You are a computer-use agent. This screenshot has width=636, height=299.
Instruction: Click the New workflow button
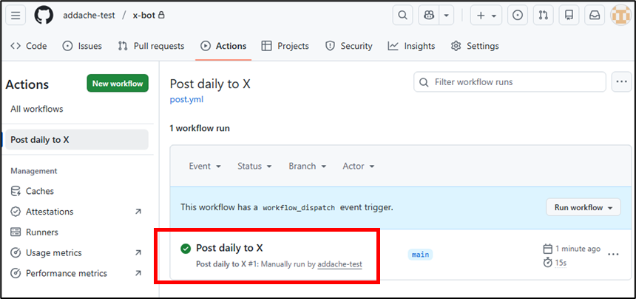[x=117, y=84]
